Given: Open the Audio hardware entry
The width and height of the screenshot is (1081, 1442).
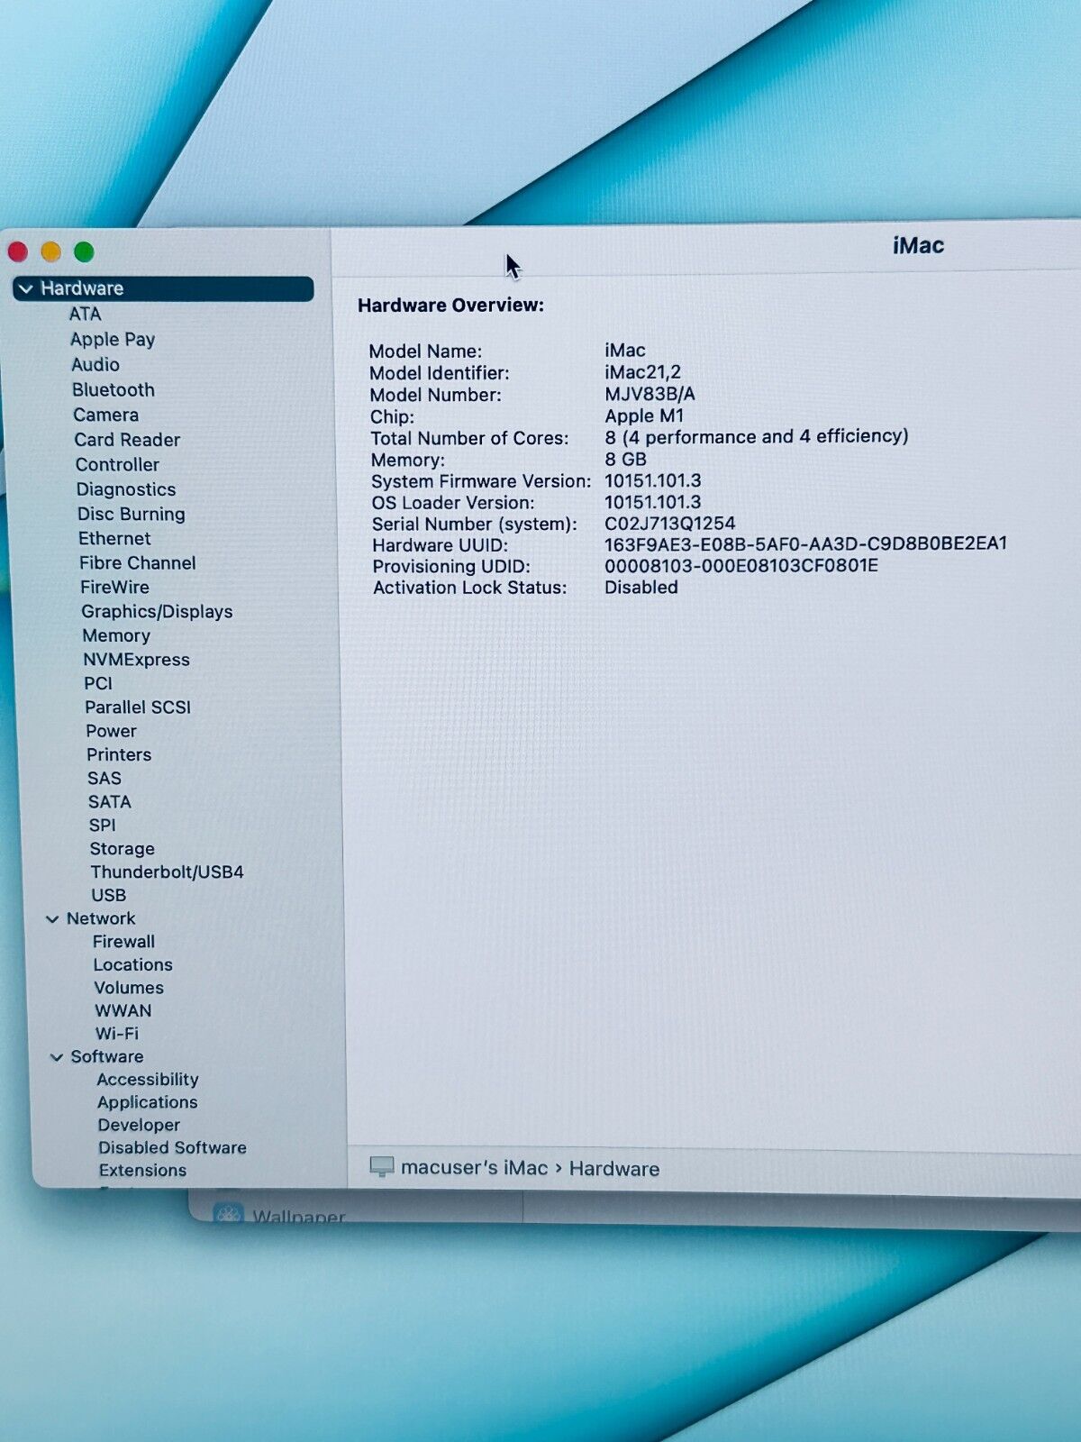Looking at the screenshot, I should pyautogui.click(x=95, y=364).
